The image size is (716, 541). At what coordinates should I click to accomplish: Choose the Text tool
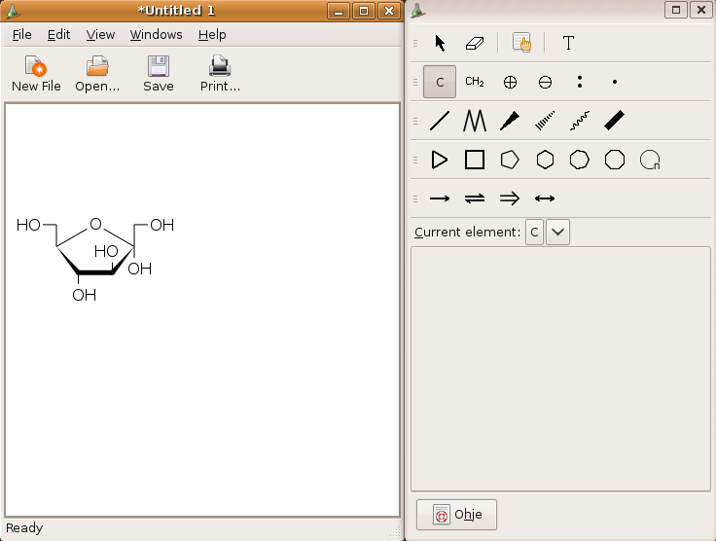(x=568, y=43)
